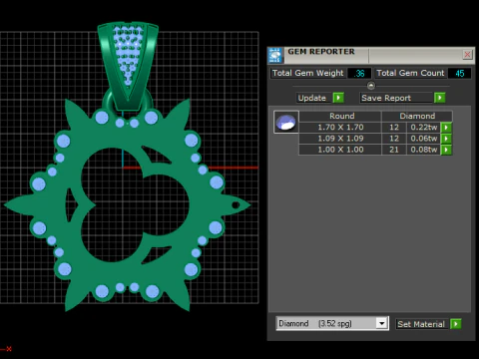Click the 0.22tw weight cell

[423, 128]
